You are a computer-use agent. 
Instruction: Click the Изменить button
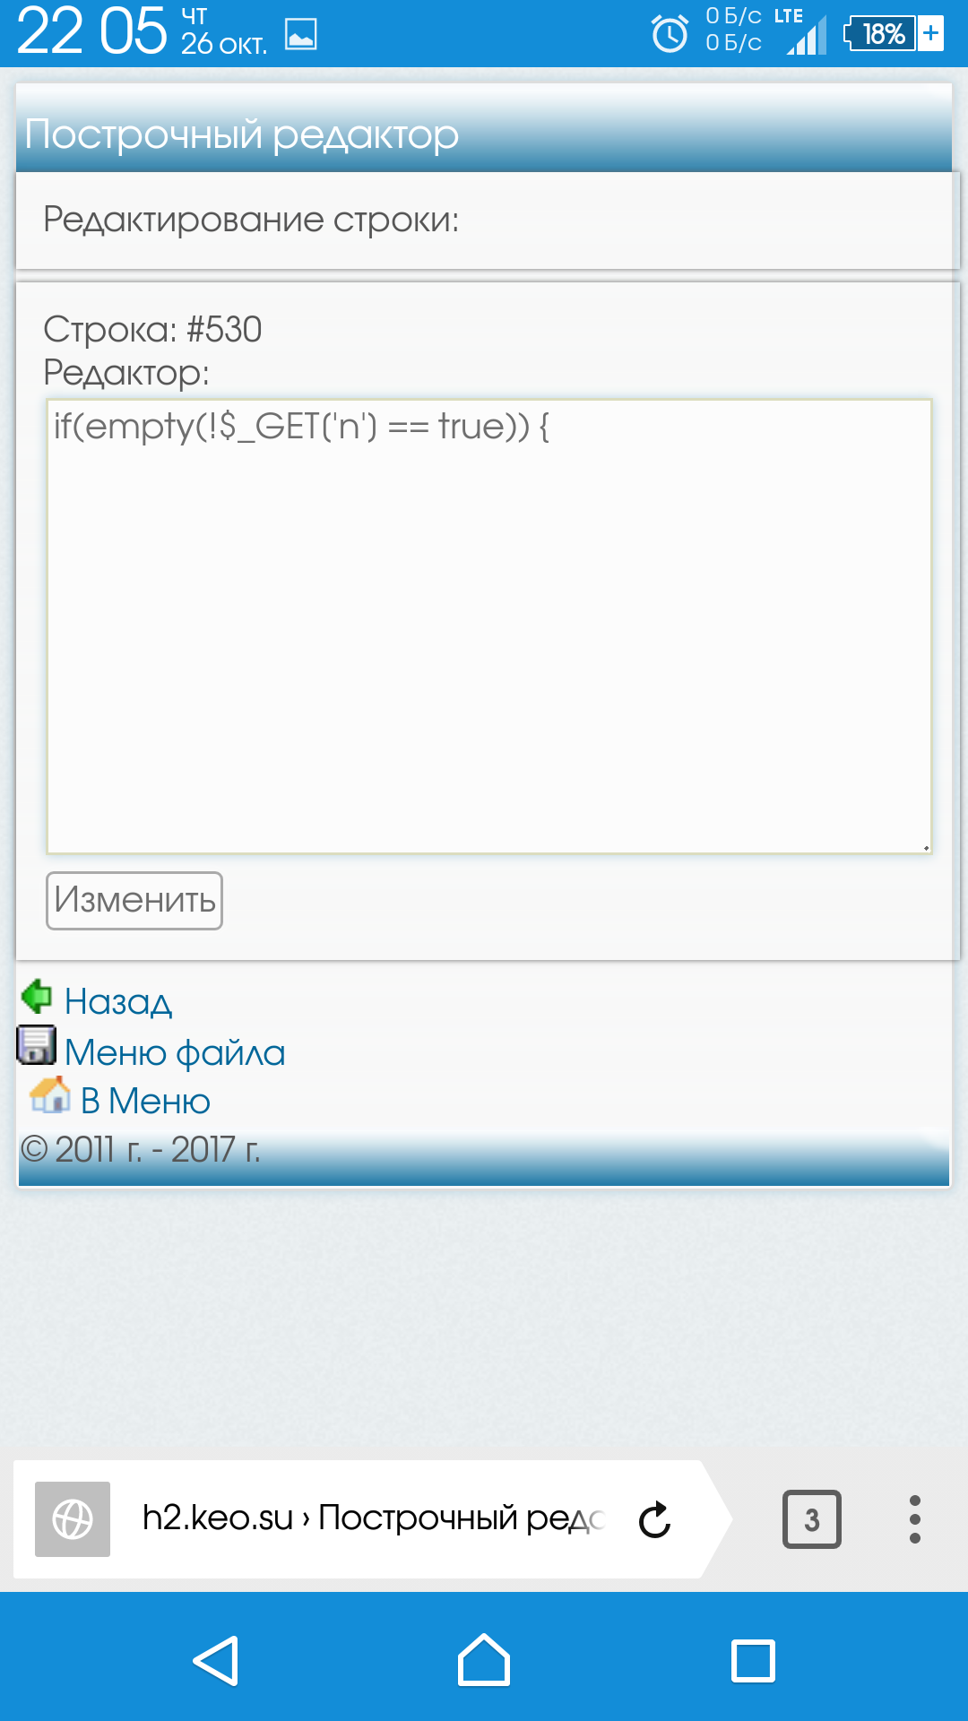tap(134, 900)
